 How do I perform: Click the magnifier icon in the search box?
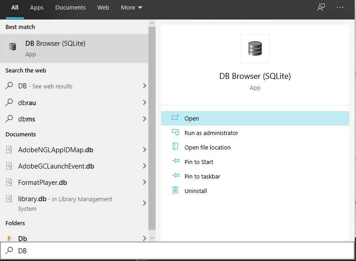pos(9,250)
